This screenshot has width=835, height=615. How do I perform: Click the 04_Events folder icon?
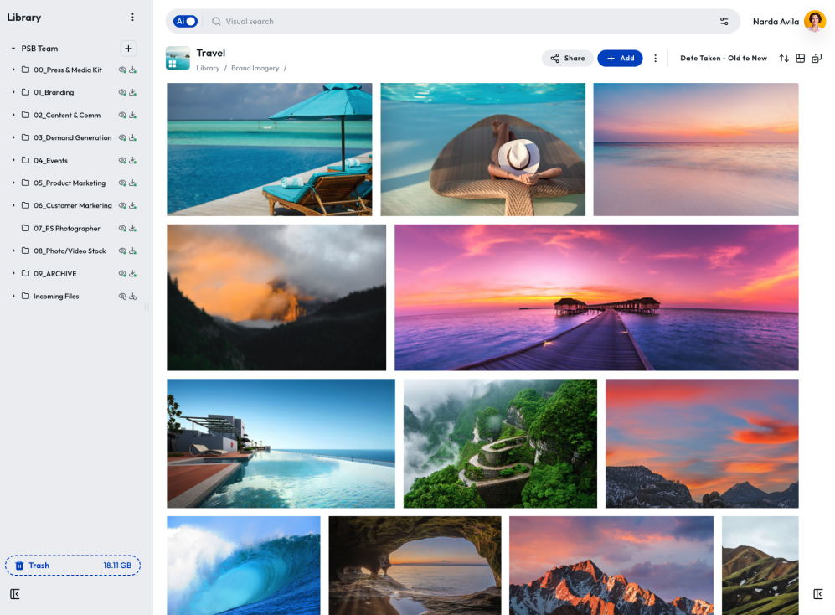(25, 160)
